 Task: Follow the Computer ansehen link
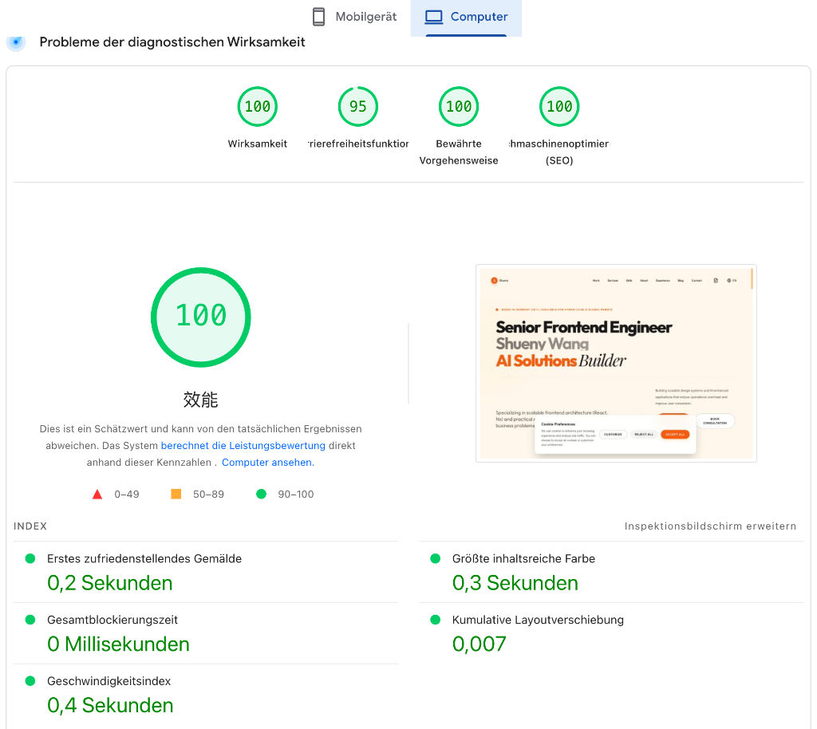tap(267, 463)
